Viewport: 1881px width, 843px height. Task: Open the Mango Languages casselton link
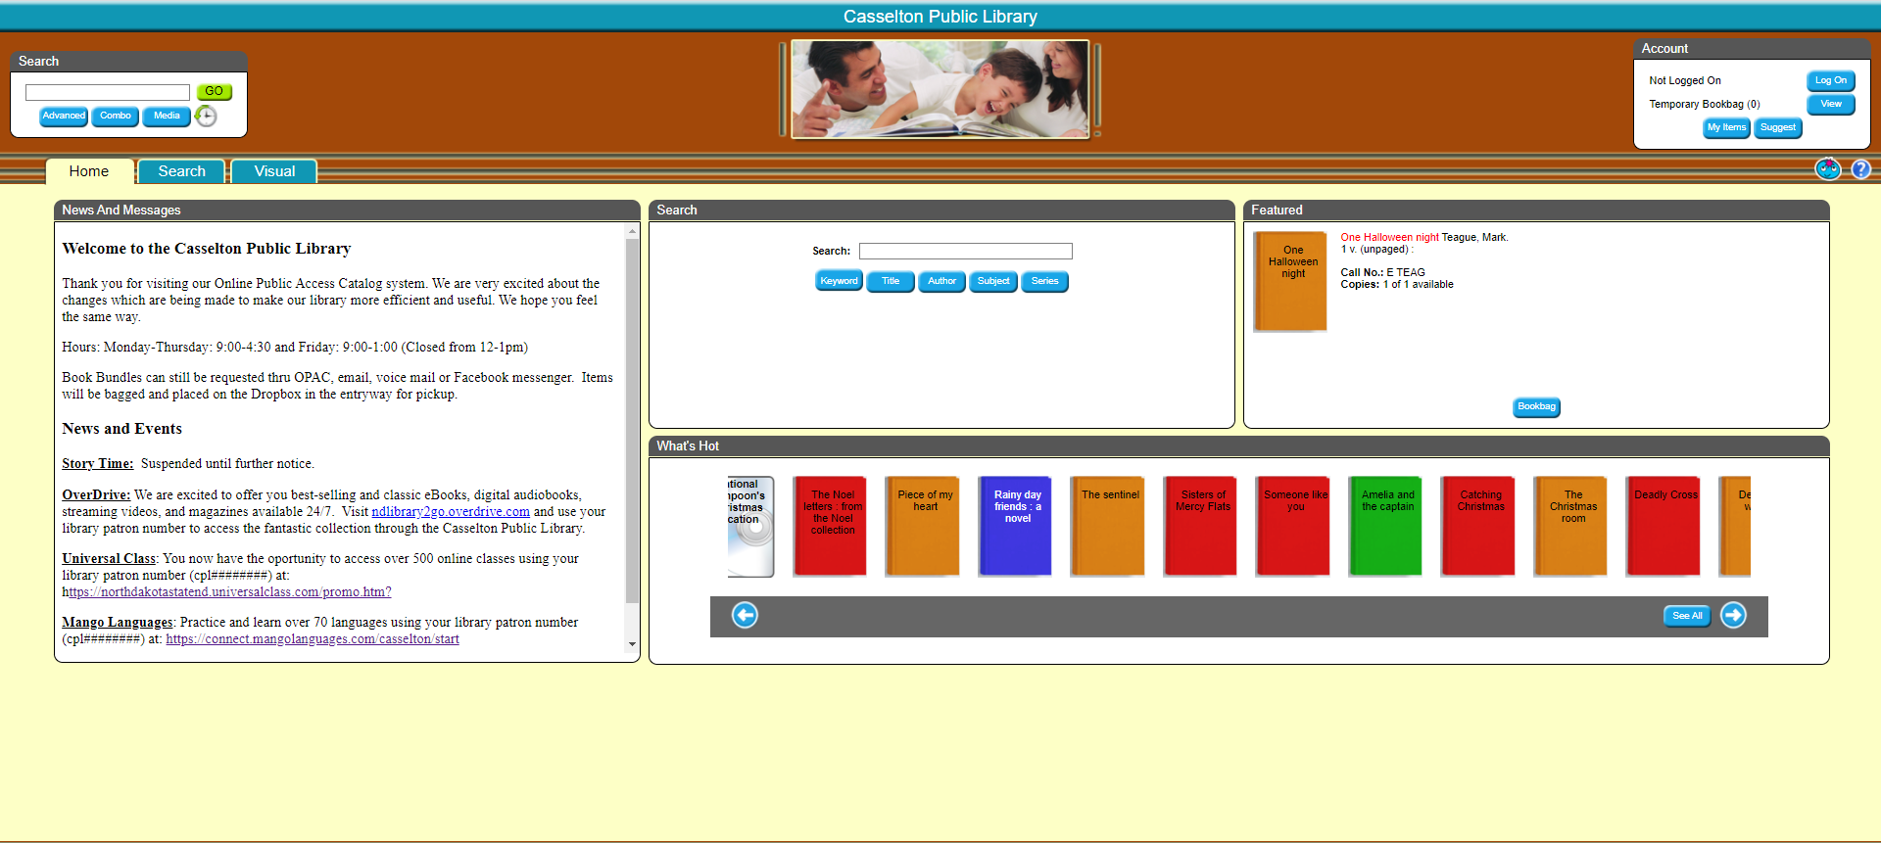312,639
